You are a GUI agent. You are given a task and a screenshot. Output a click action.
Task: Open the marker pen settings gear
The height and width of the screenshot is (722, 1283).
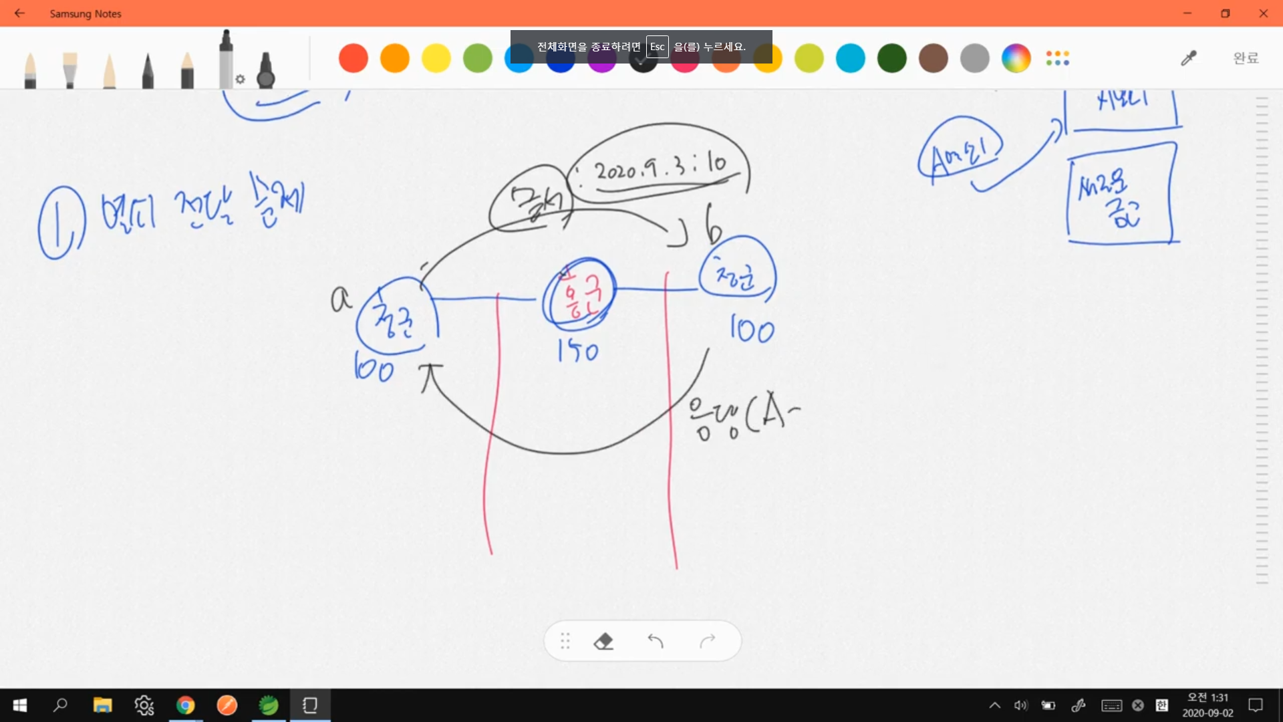pyautogui.click(x=241, y=80)
